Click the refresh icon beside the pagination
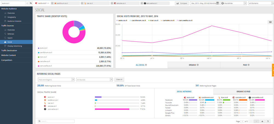 (x=268, y=121)
